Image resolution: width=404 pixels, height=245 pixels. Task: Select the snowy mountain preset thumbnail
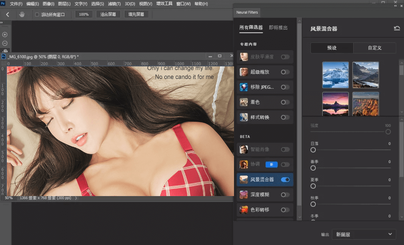pyautogui.click(x=335, y=75)
